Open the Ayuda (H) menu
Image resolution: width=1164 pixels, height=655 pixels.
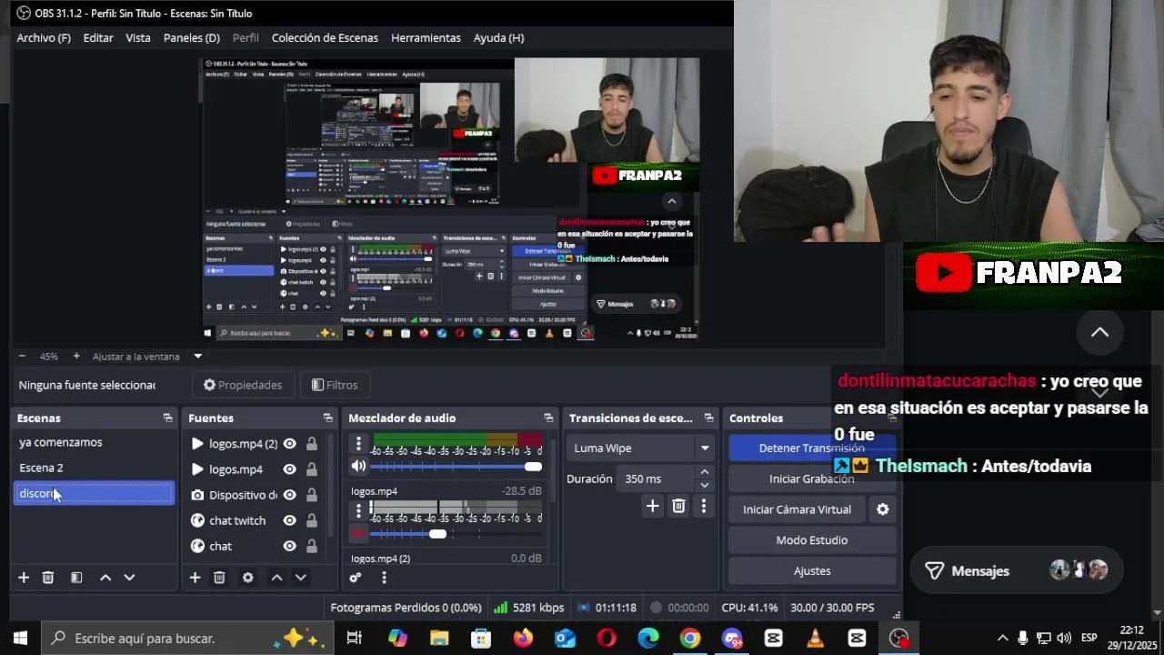click(498, 37)
